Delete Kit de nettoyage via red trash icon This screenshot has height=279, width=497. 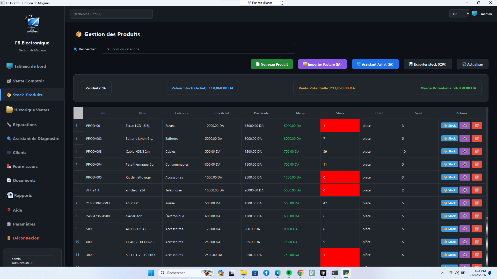click(477, 177)
